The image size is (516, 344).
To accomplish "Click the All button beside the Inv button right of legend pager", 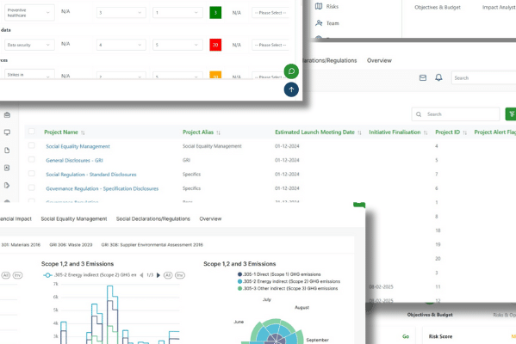I will tap(168, 275).
